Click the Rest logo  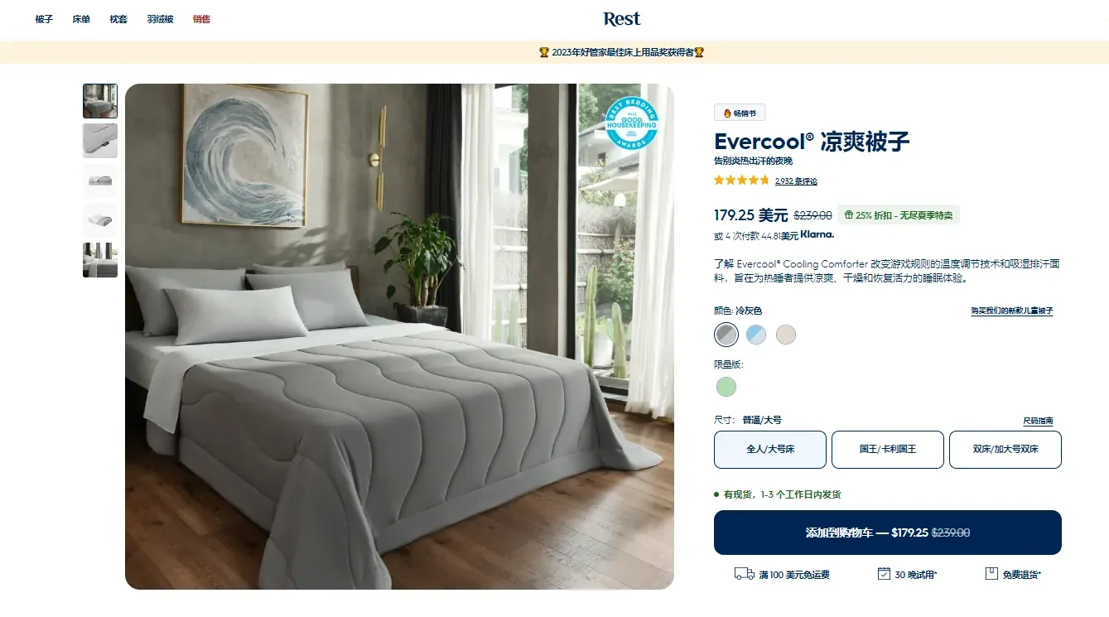coord(622,18)
